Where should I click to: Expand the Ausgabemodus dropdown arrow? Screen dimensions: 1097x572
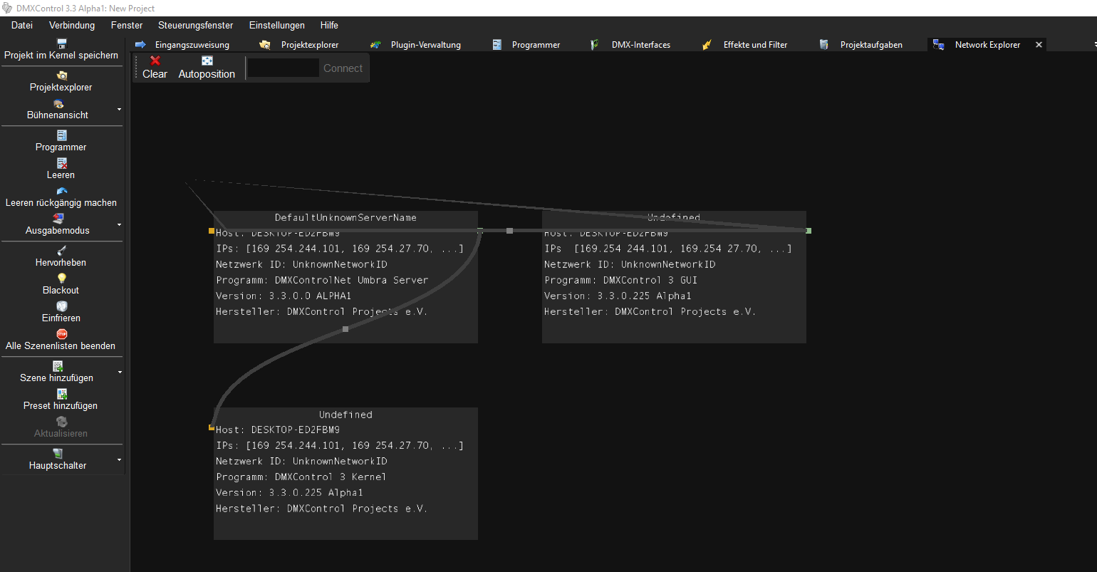tap(119, 225)
